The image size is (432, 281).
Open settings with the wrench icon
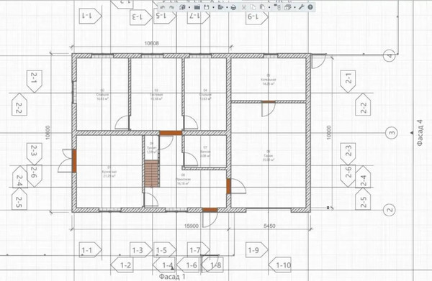point(301,7)
